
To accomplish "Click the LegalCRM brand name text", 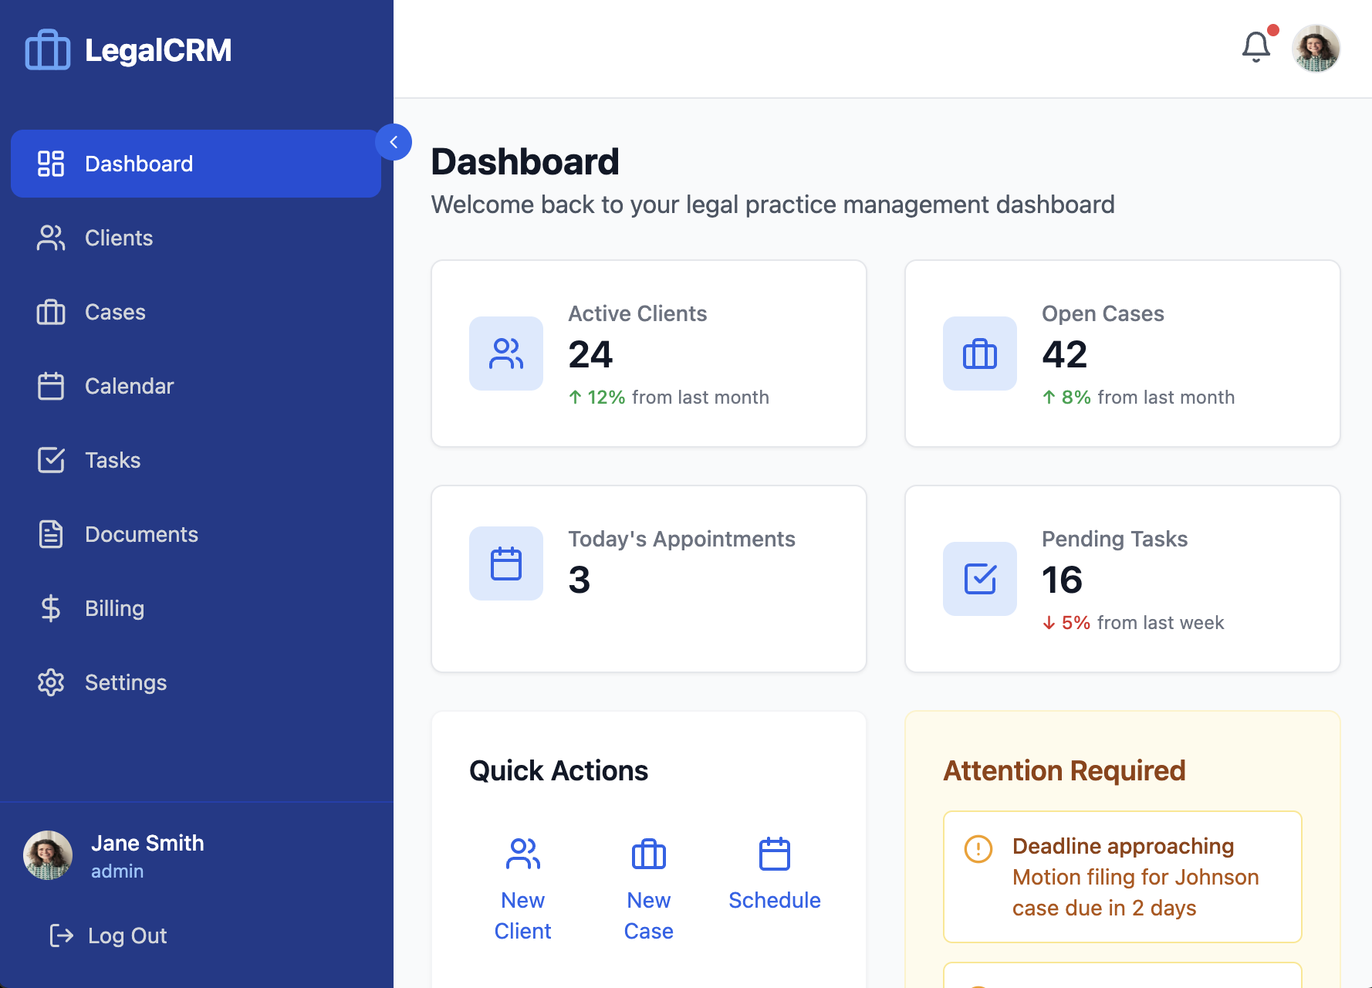I will pos(158,50).
